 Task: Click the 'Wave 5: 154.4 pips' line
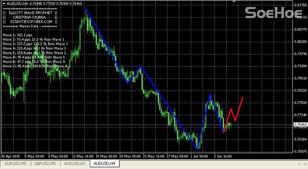pos(34,53)
